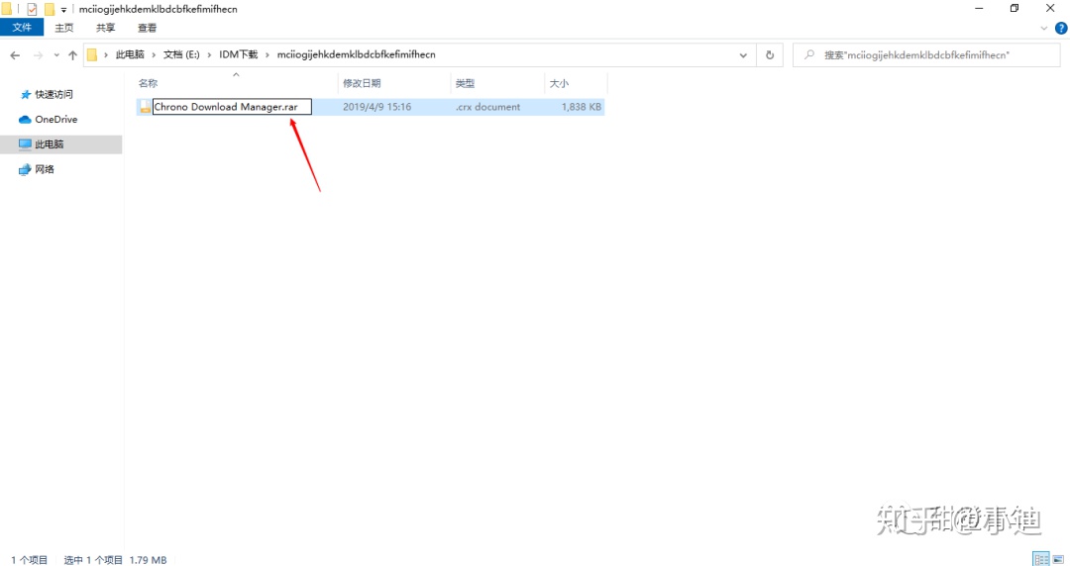Go forward with the forward arrow
Screen dimensions: 1070x566
point(39,55)
